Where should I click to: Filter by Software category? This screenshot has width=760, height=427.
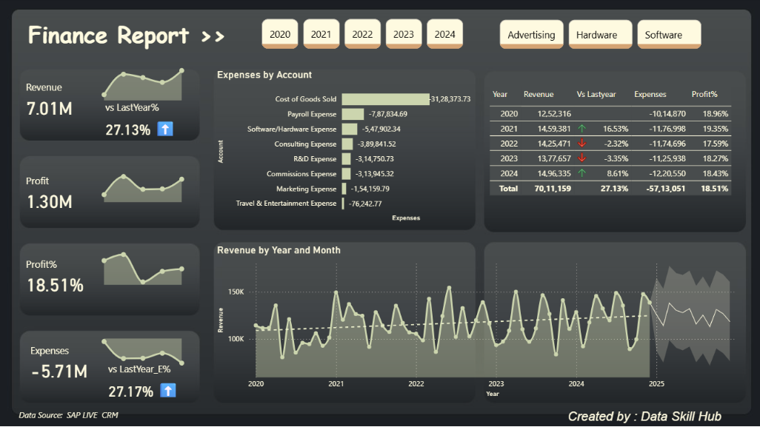tap(669, 34)
